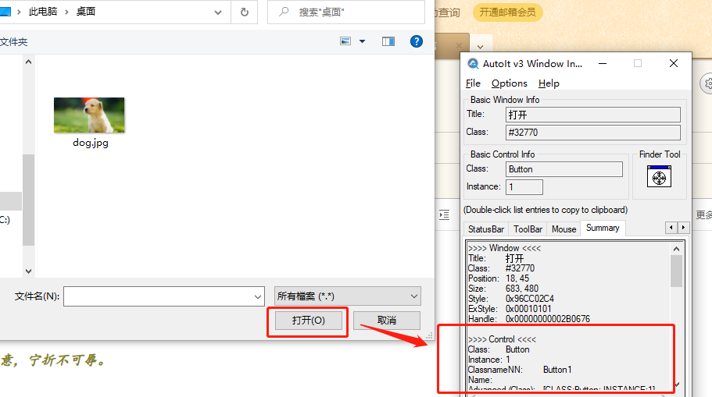Click the Style 0x96CC02C4 line
712x397 pixels.
[511, 299]
